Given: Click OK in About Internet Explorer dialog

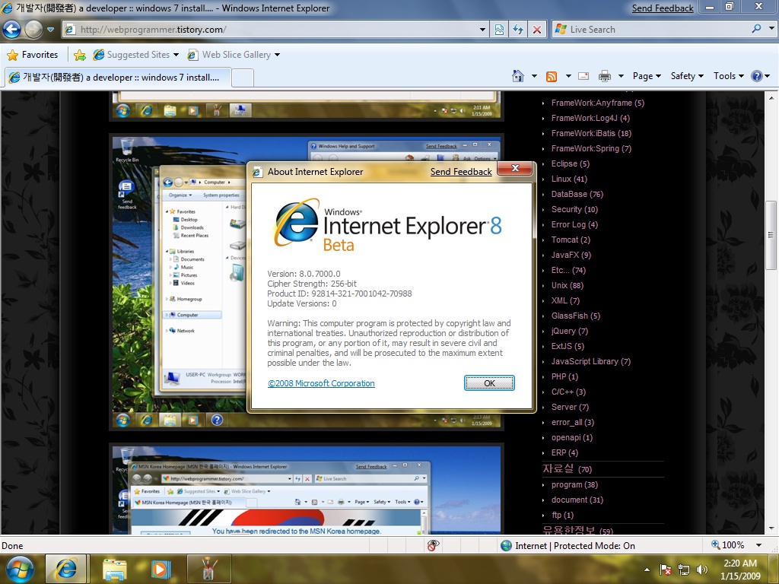Looking at the screenshot, I should coord(489,383).
